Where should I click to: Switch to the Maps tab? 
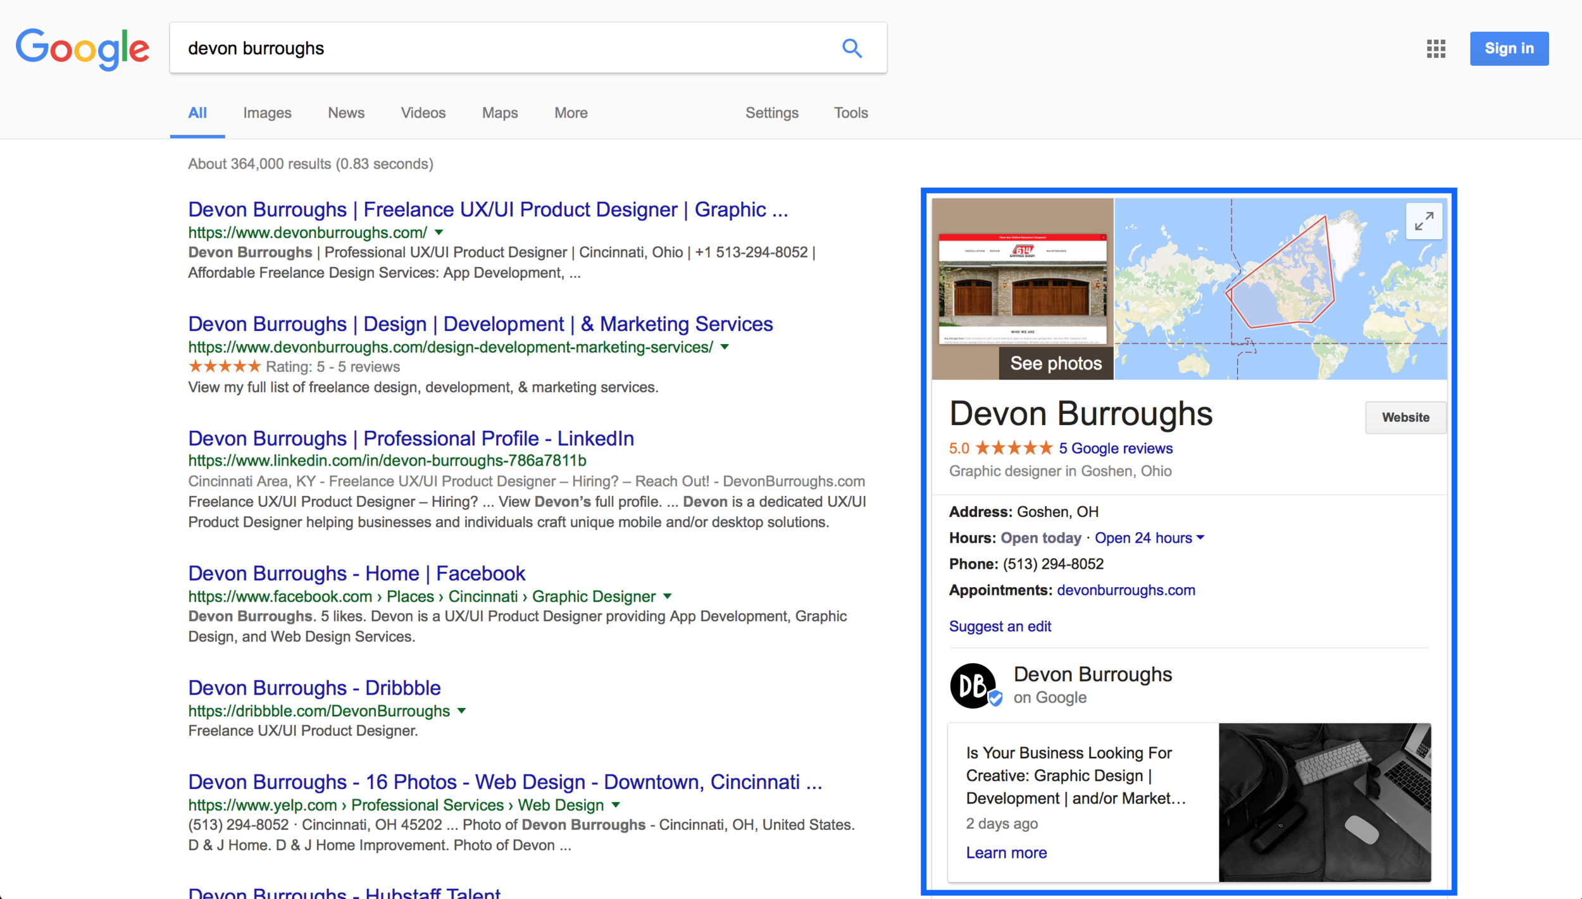500,113
